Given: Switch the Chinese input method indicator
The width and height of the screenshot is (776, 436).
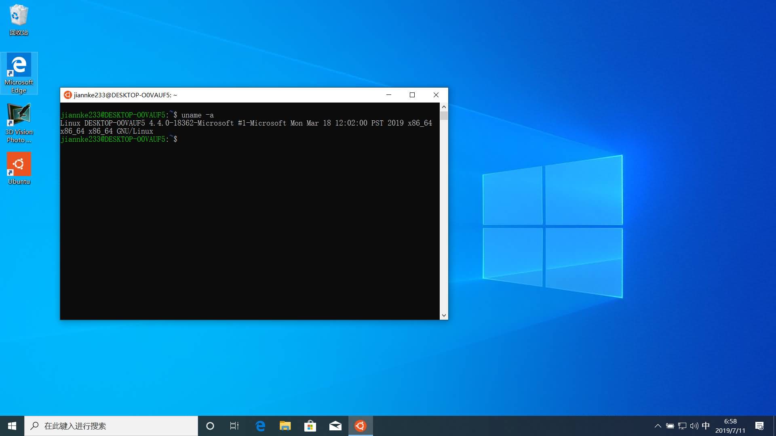Looking at the screenshot, I should point(706,426).
